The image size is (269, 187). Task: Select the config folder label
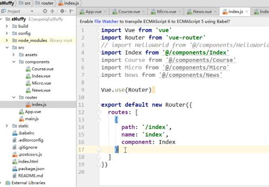point(24,33)
